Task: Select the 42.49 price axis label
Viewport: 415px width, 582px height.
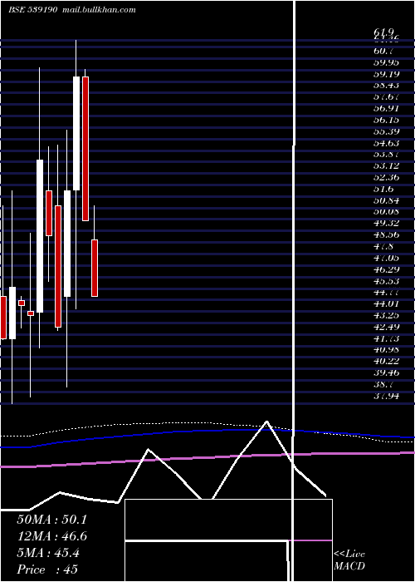Action: (x=386, y=327)
